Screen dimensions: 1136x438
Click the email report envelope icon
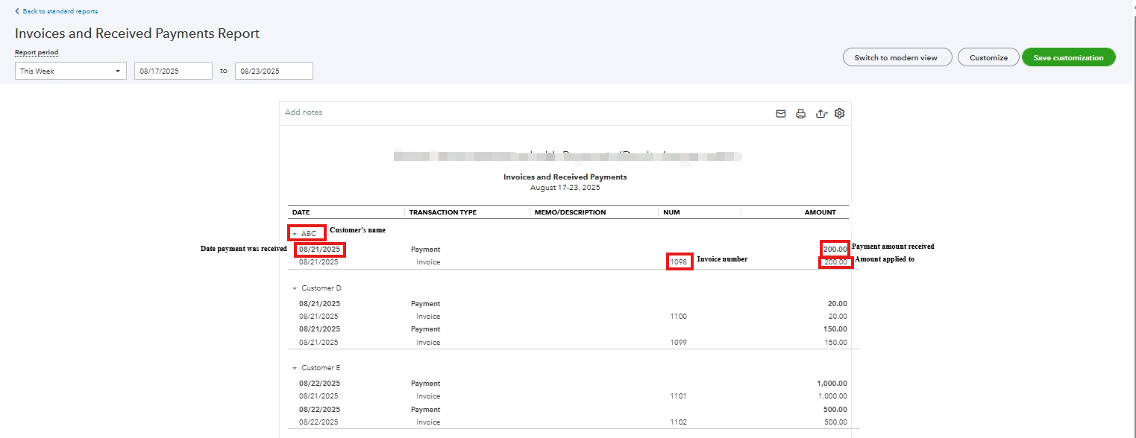[781, 114]
